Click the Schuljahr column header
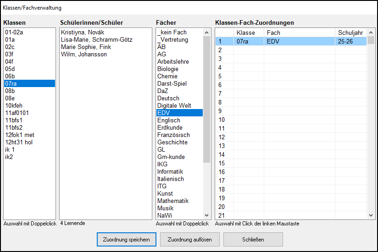 click(350, 33)
